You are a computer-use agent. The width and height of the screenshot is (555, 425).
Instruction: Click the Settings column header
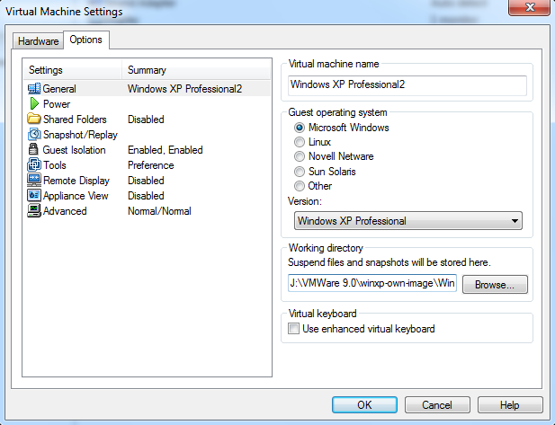(73, 70)
